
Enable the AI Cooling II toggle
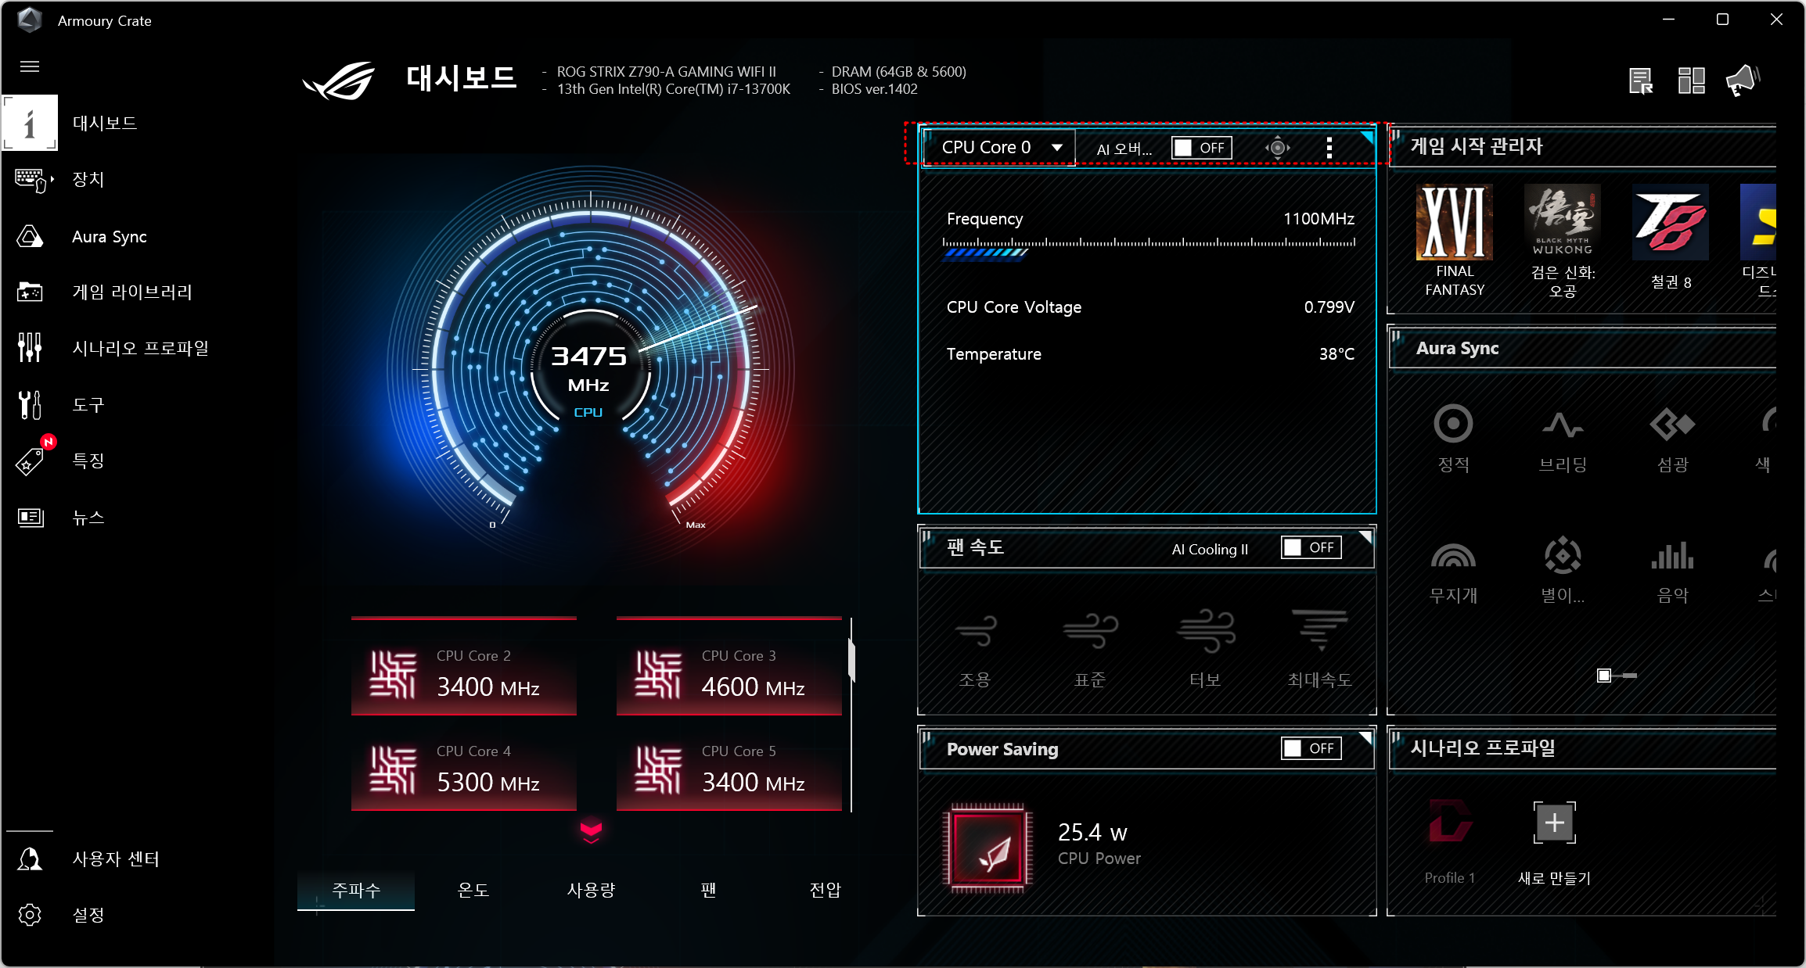pyautogui.click(x=1311, y=547)
